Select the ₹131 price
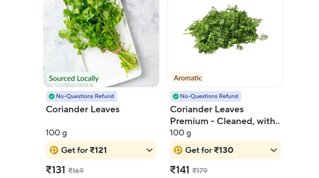 56,170
